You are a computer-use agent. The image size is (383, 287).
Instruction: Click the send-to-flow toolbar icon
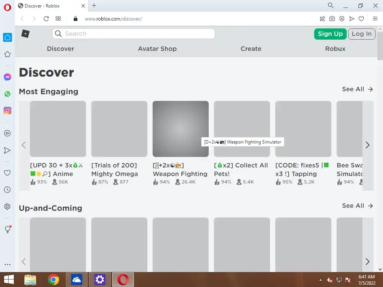click(352, 19)
